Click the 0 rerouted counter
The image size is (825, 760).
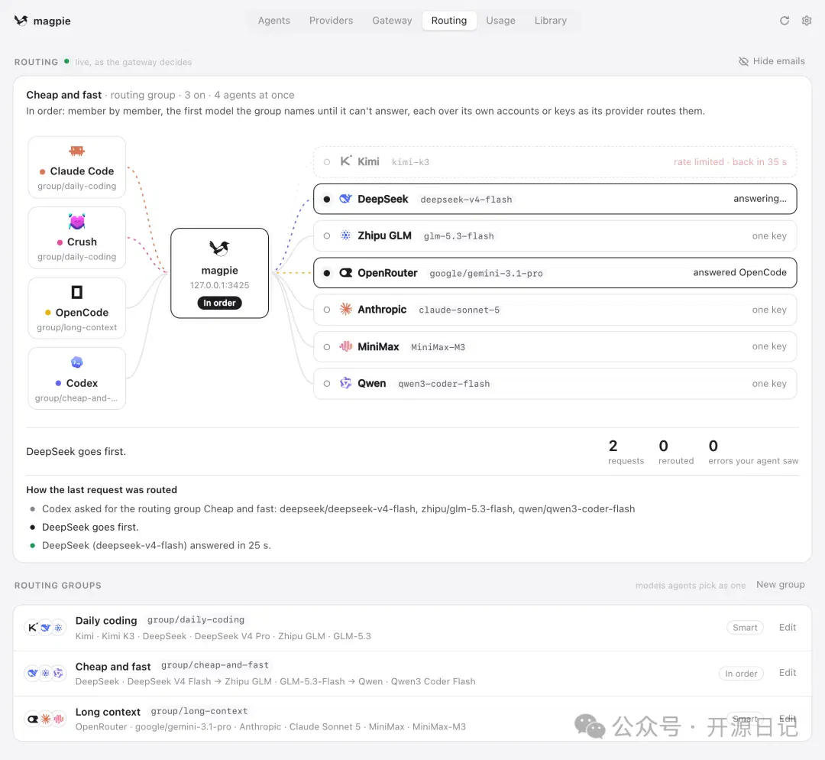[675, 453]
